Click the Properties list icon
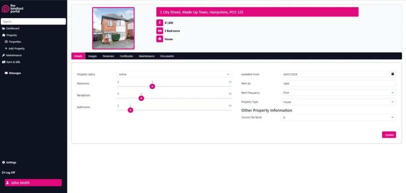 pyautogui.click(x=6, y=42)
